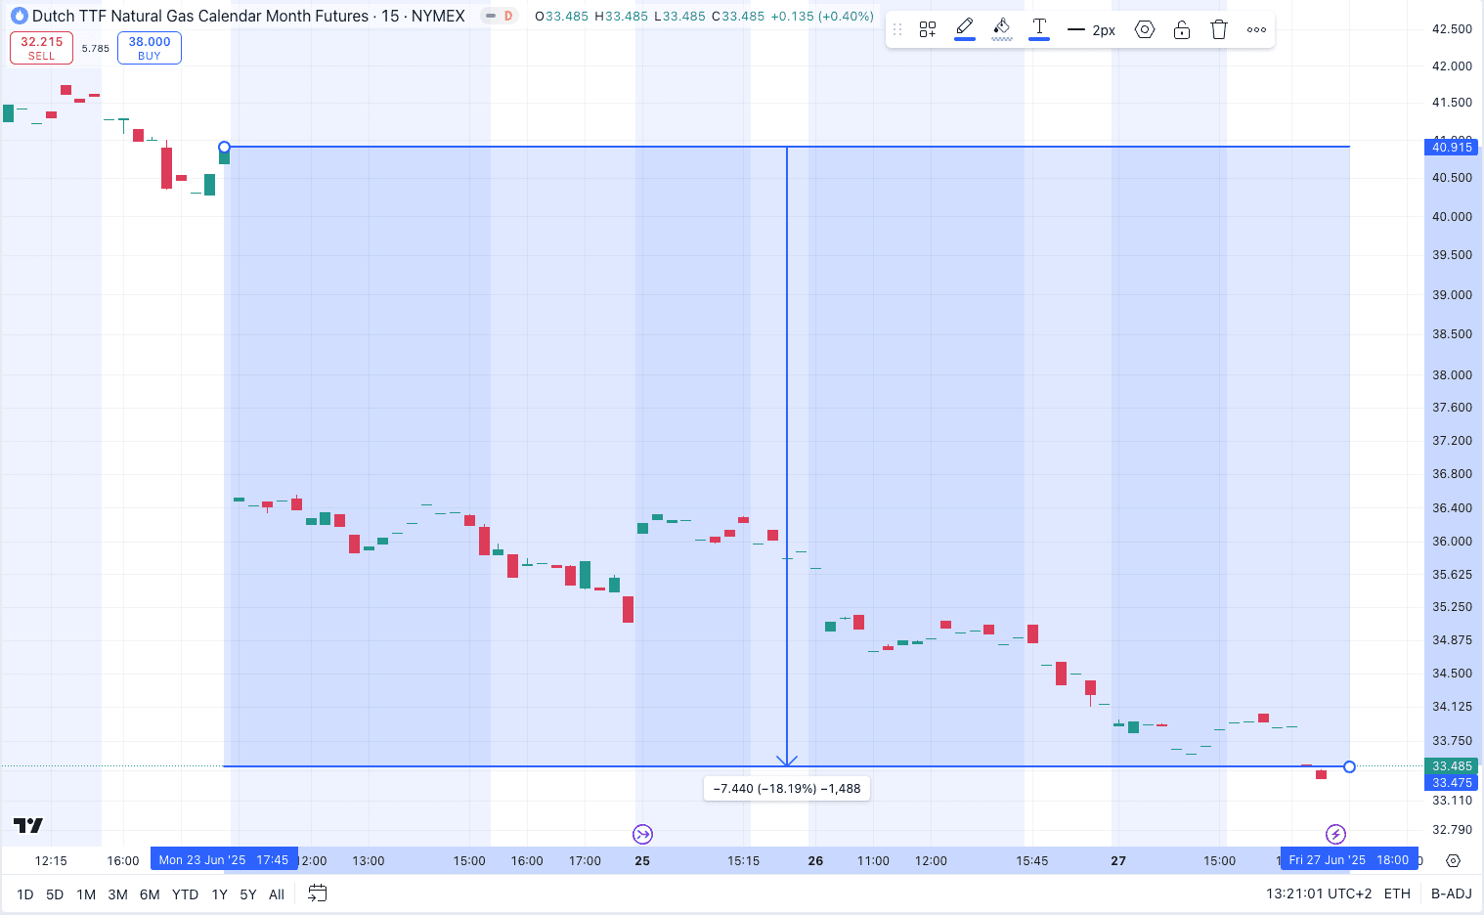Viewport: 1484px width, 915px height.
Task: Click the 33.475 price axis label
Action: tap(1452, 783)
